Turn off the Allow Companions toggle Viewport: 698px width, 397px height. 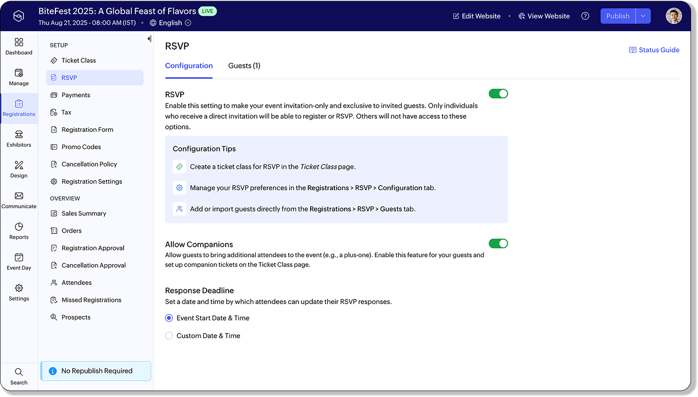point(498,244)
